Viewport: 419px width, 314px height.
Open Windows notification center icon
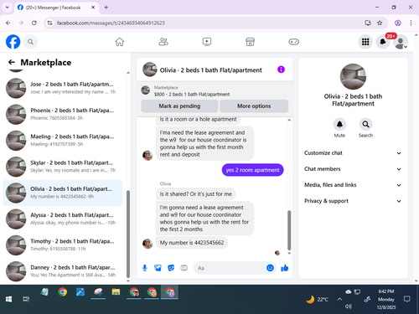pyautogui.click(x=407, y=299)
